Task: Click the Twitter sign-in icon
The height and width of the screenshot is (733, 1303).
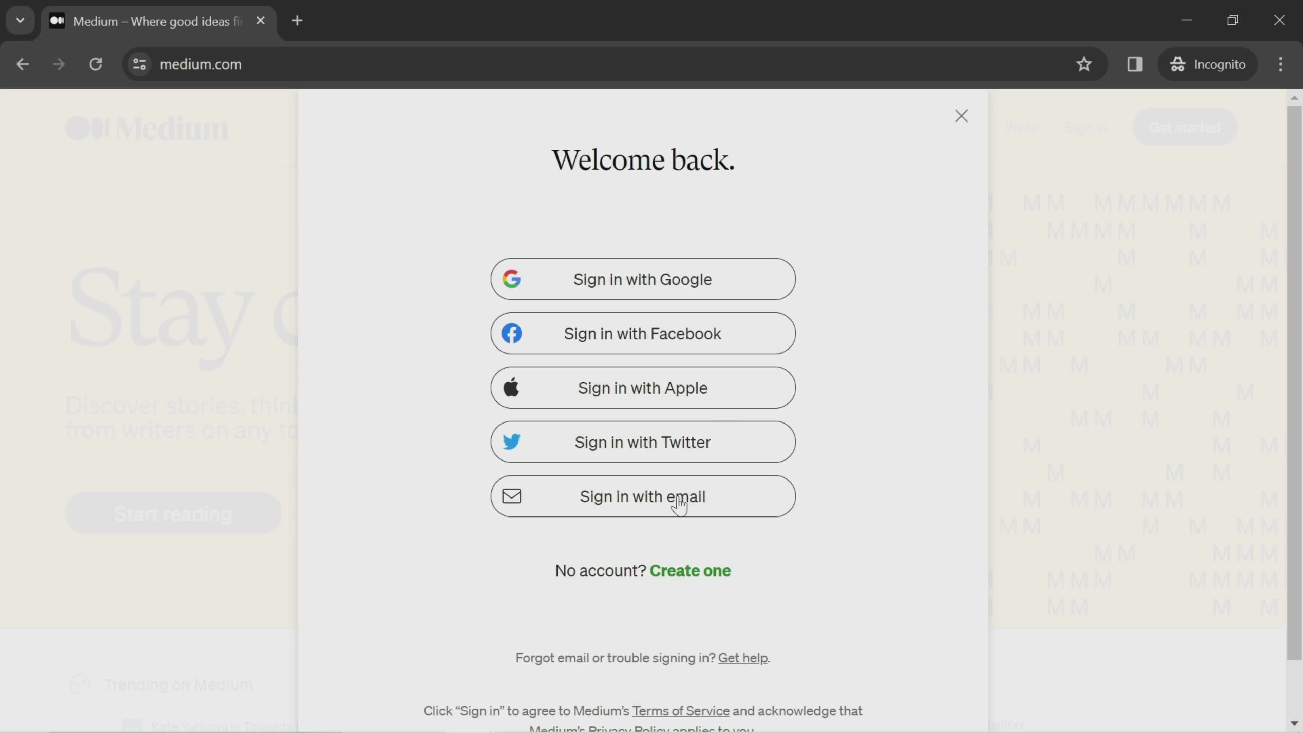Action: (x=511, y=441)
